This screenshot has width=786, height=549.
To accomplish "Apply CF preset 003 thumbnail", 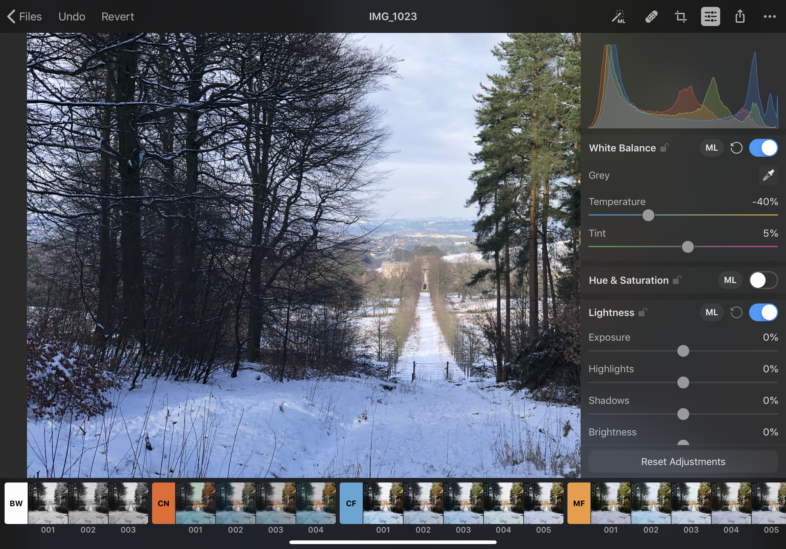I will (x=463, y=503).
